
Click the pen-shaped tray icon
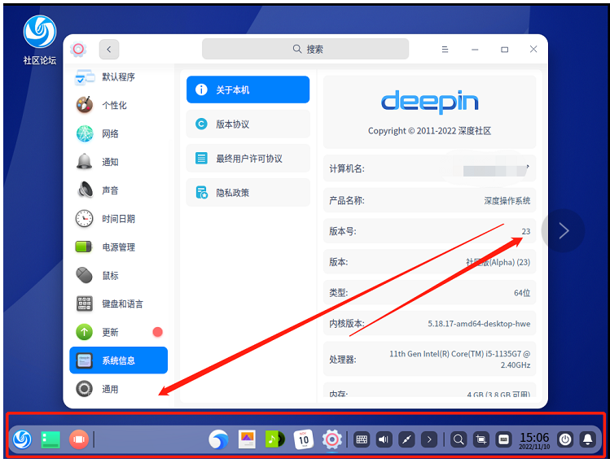pyautogui.click(x=406, y=439)
